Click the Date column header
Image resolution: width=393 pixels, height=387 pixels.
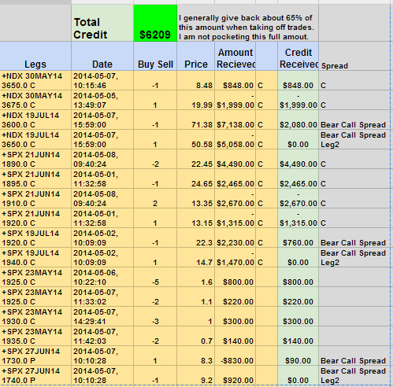(102, 56)
